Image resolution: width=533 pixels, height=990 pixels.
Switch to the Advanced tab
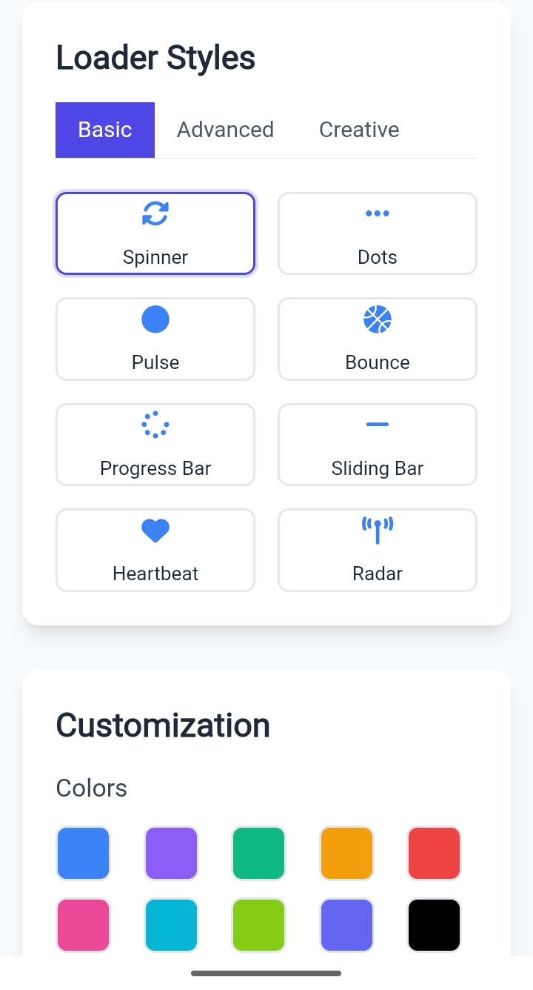click(225, 130)
